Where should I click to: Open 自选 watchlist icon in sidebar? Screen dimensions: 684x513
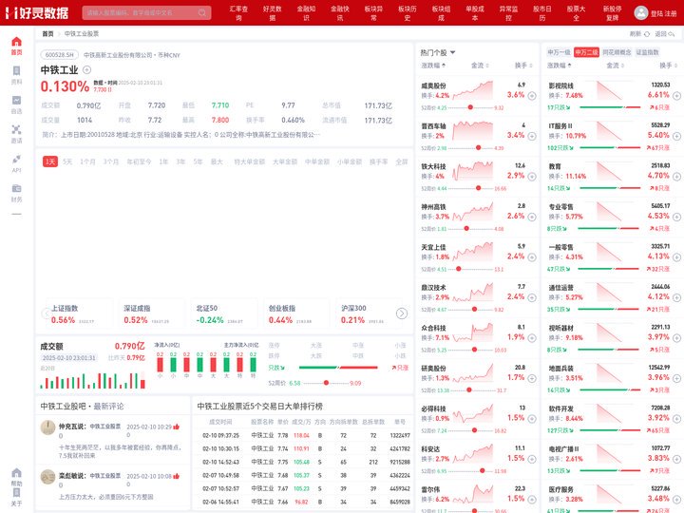coord(16,101)
